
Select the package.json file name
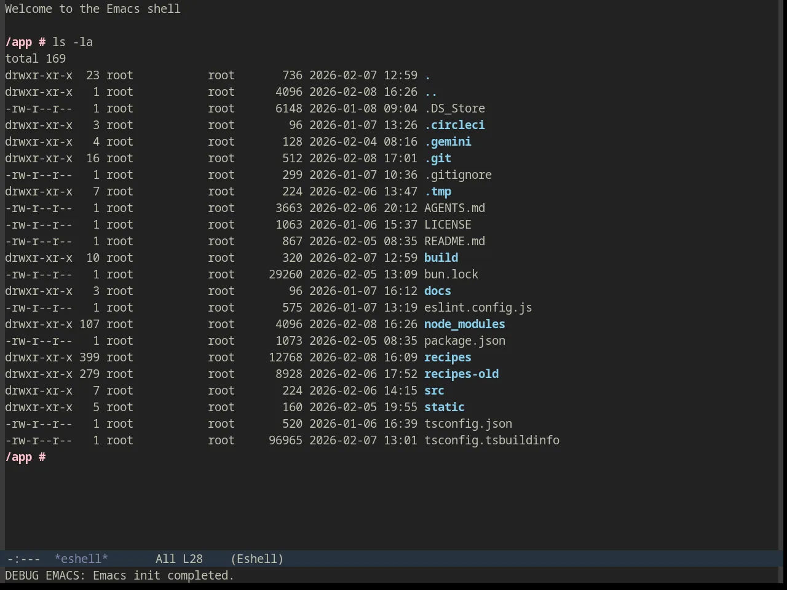465,340
